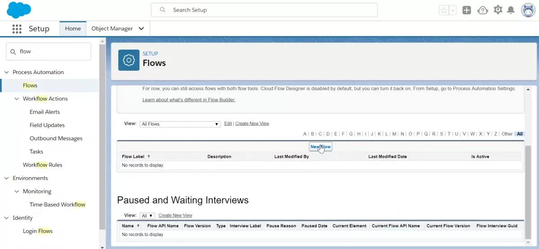Viewport: 539px width, 249px height.
Task: Filter flows by letter F
Action: coord(343,134)
